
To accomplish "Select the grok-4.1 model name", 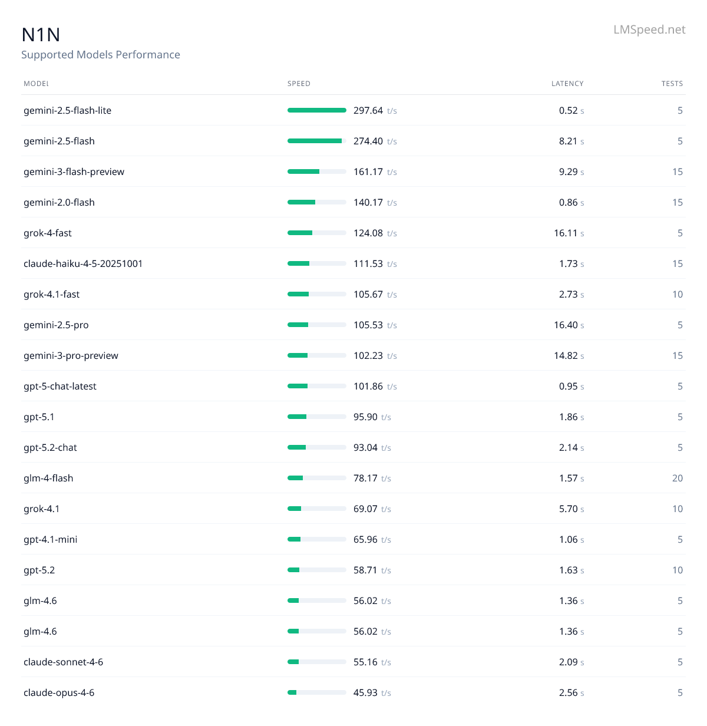I will click(x=41, y=509).
